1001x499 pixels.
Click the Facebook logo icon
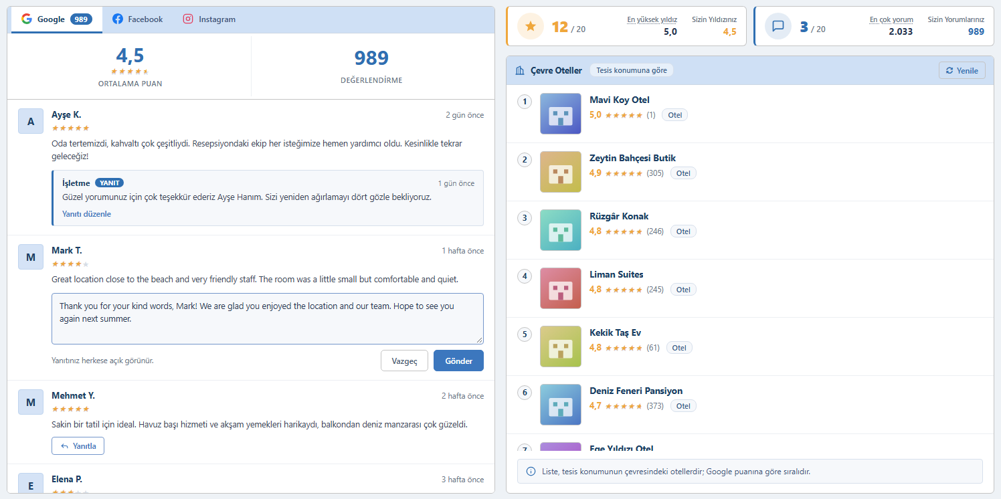click(118, 19)
